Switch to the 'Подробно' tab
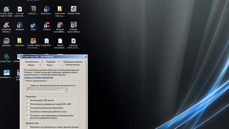This screenshot has height=129, width=229. click(x=51, y=62)
